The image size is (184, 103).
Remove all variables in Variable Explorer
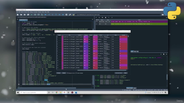[x=106, y=17]
